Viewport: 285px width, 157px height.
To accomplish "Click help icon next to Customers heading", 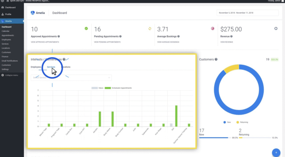I will point(216,59).
